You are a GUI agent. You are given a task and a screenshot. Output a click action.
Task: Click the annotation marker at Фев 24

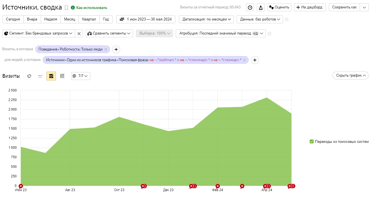217,186
